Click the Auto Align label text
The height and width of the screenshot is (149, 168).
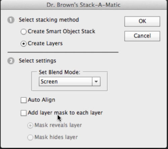(x=41, y=100)
